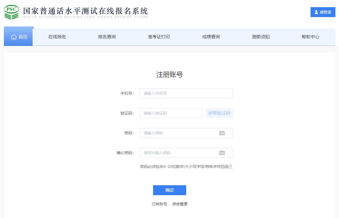The width and height of the screenshot is (339, 218).
Task: Click the PSC logo in the header
Action: pyautogui.click(x=12, y=12)
